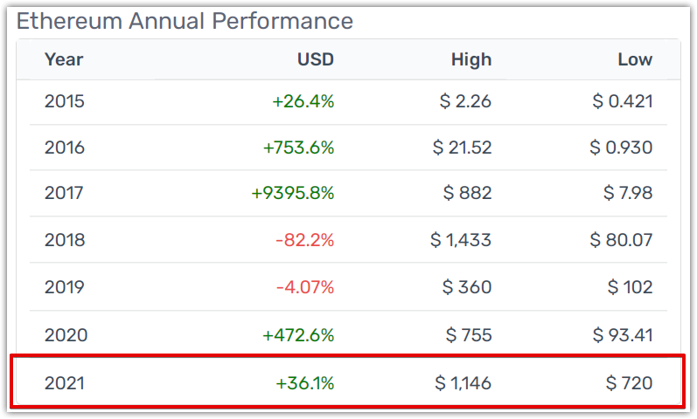Select the '+472.6%' USD value
The width and height of the screenshot is (697, 419).
[298, 335]
